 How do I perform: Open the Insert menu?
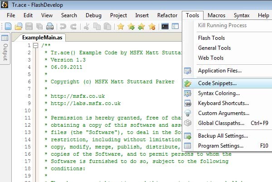click(142, 15)
